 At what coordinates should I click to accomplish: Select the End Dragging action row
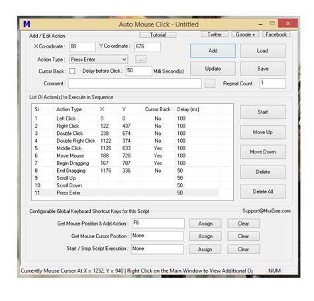click(126, 171)
